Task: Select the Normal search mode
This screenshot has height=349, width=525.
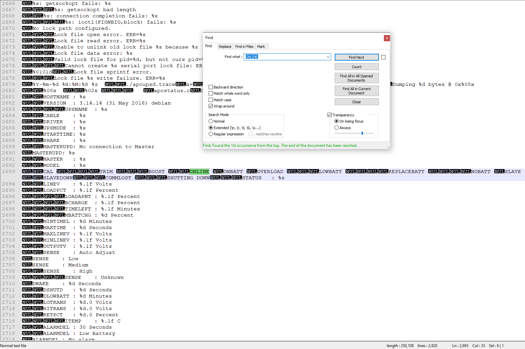Action: point(211,121)
